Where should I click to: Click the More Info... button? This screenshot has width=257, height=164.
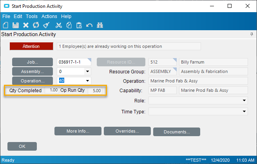pyautogui.click(x=78, y=131)
